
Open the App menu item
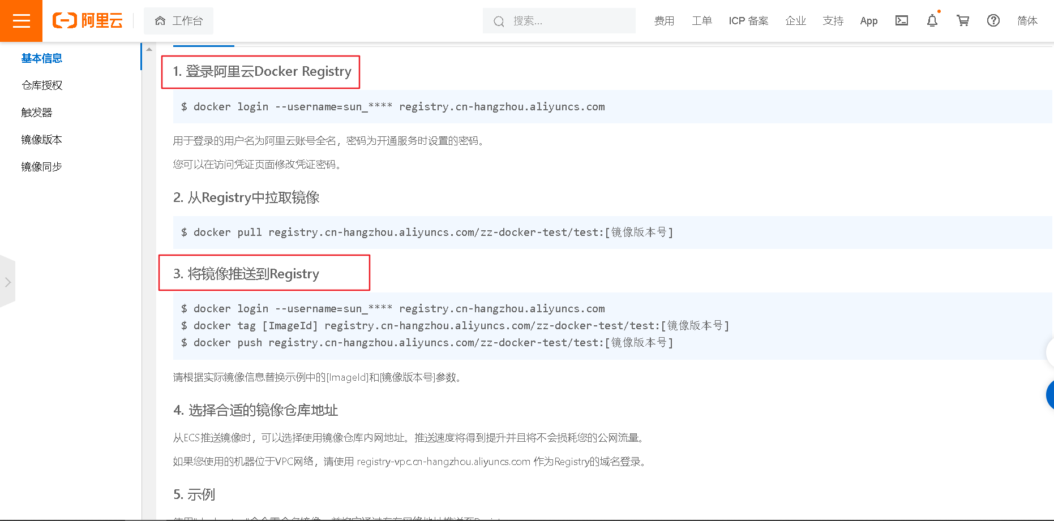(x=869, y=21)
